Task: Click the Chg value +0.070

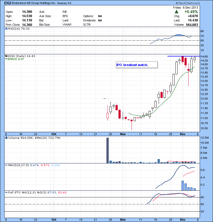Action: click(x=193, y=16)
